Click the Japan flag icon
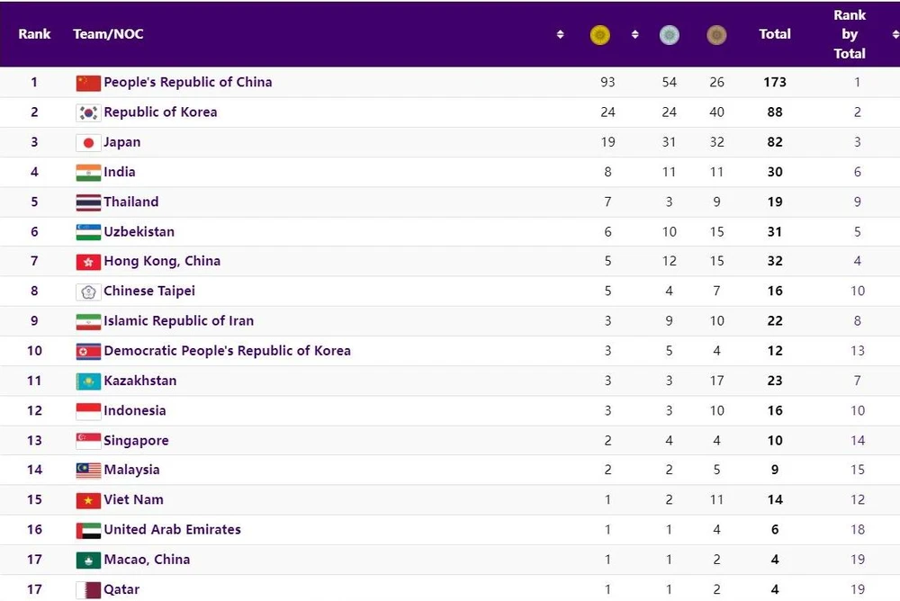Viewport: 900px width, 601px height. [x=88, y=142]
